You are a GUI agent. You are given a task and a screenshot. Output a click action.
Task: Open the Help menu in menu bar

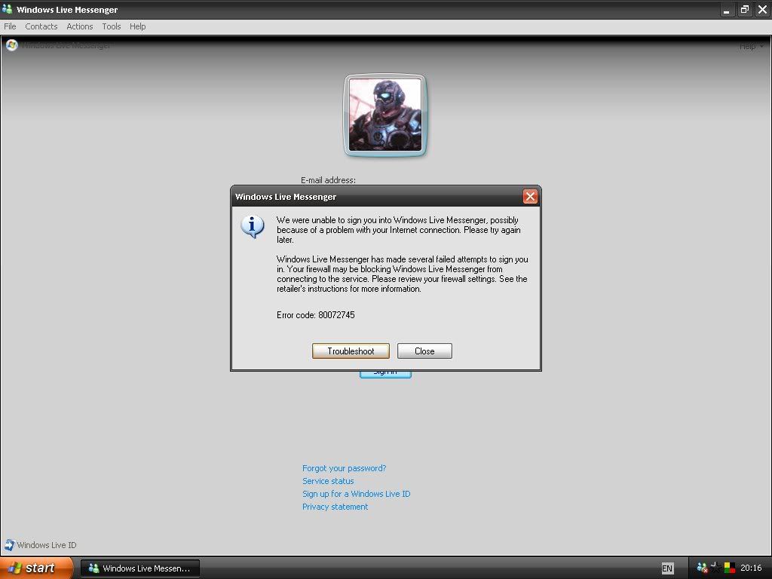137,26
